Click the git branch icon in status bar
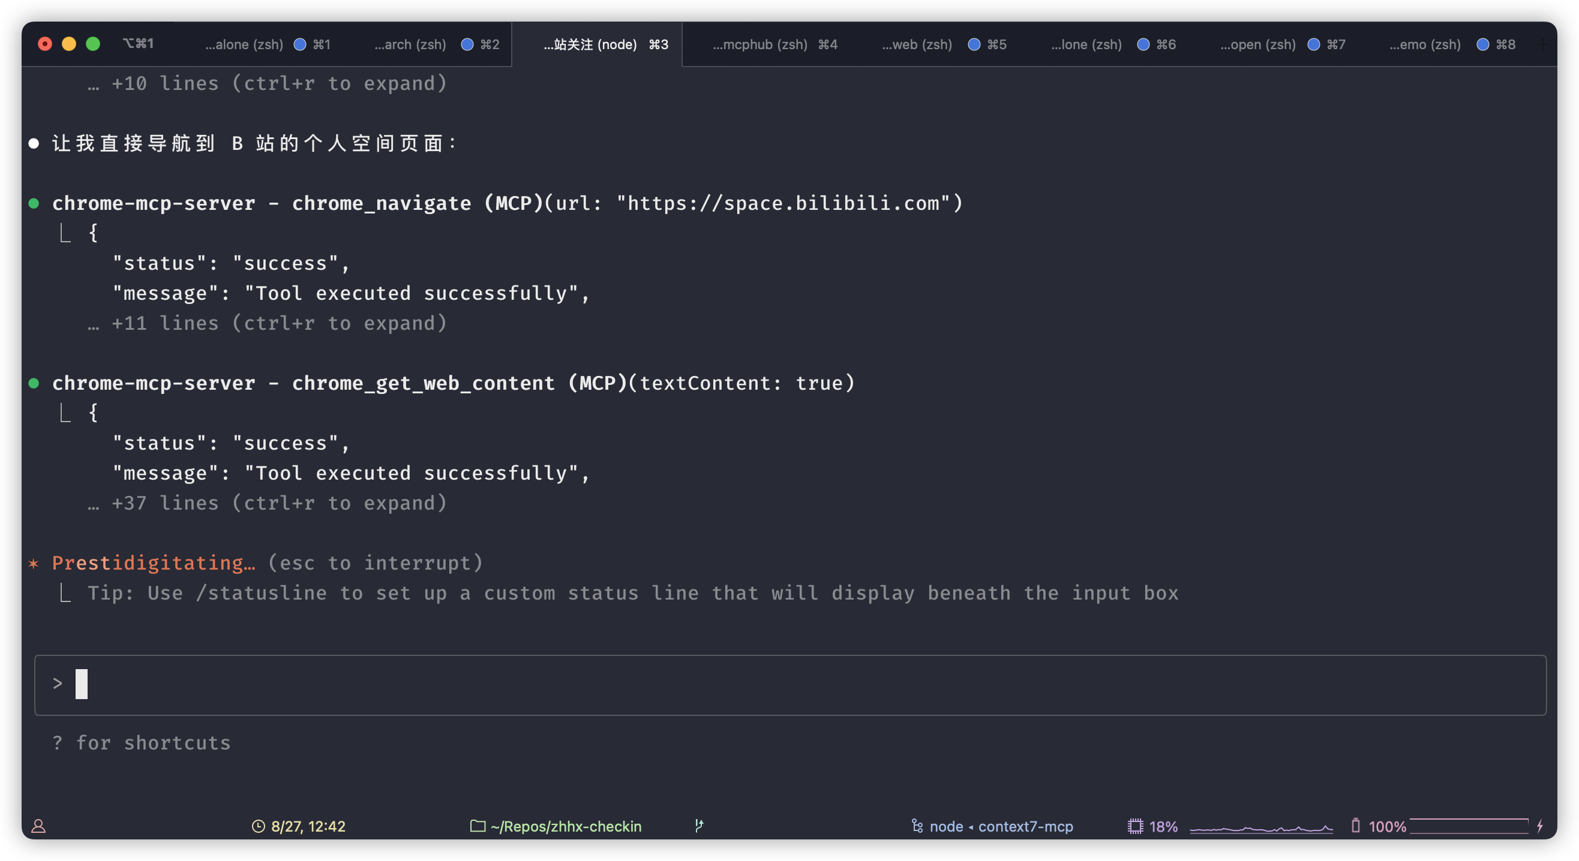 coord(699,826)
